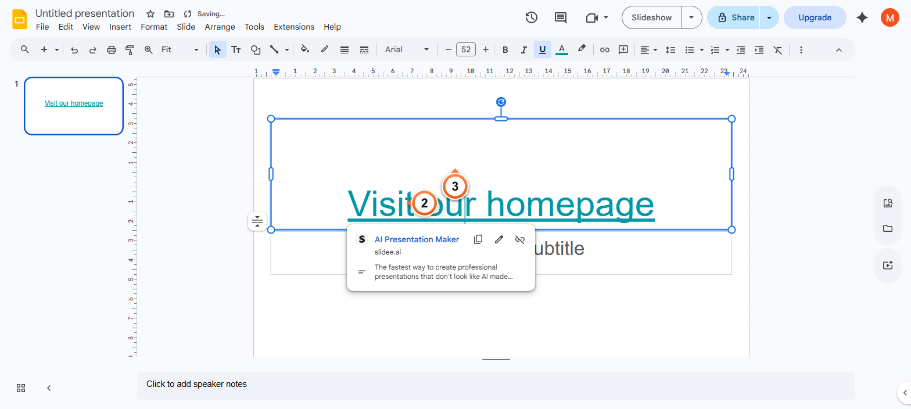
Task: Click the undo arrow
Action: coord(74,50)
